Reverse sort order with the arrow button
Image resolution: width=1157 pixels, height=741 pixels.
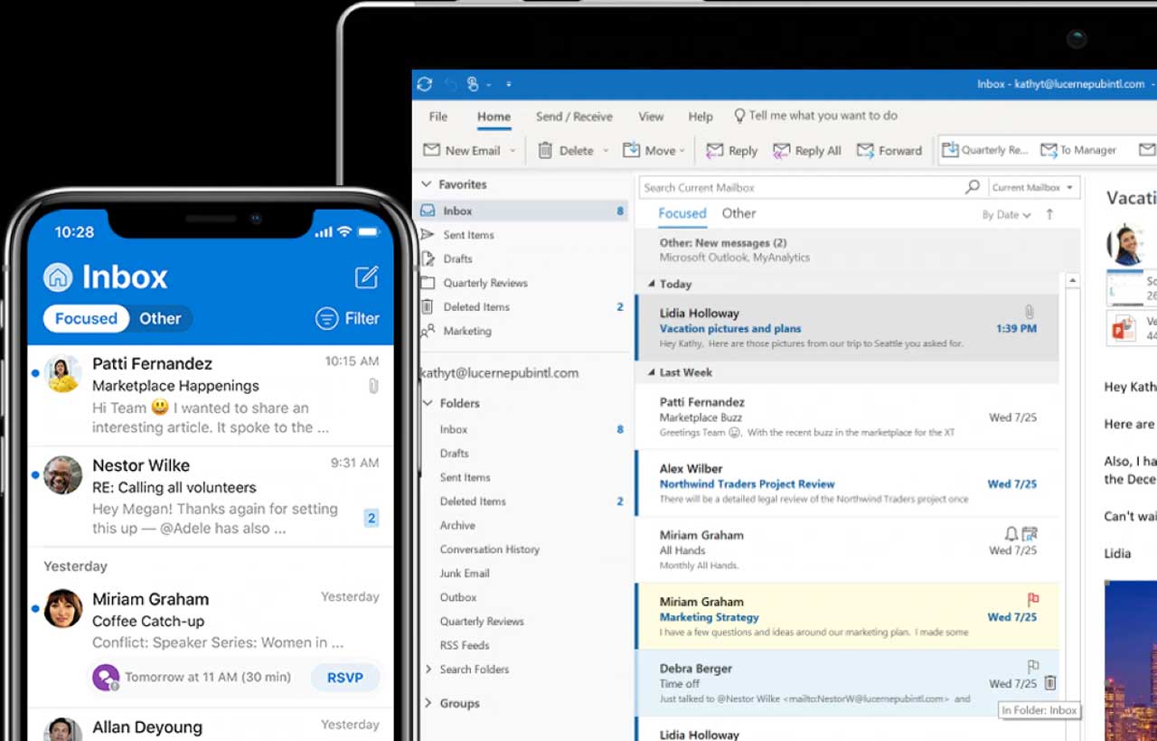(1049, 214)
